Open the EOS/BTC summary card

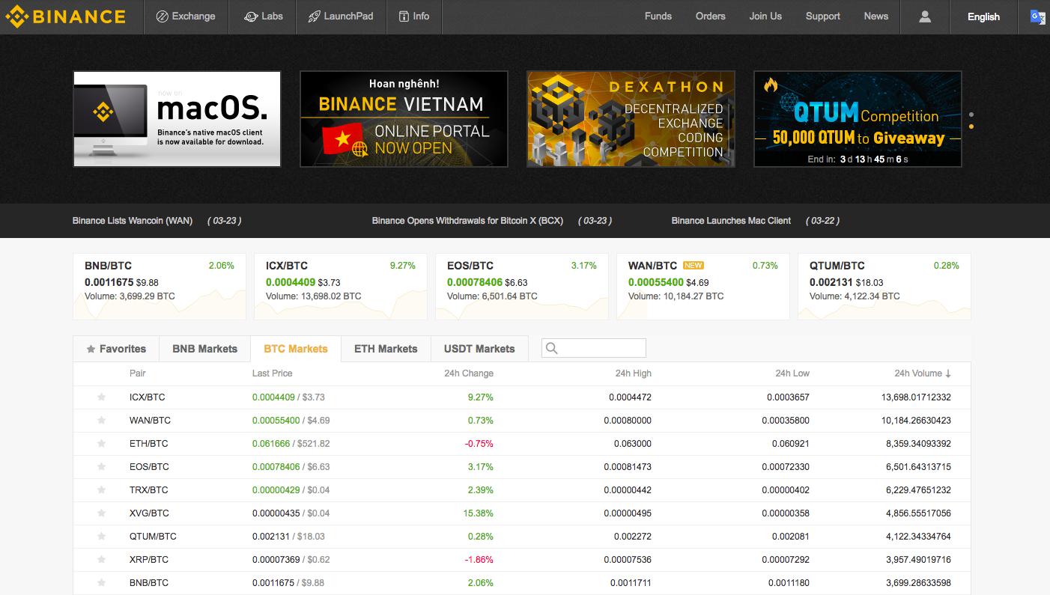522,287
